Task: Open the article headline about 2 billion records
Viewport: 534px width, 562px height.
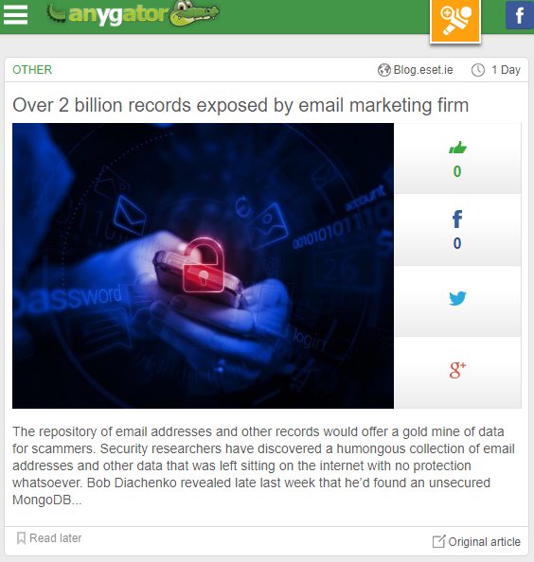Action: 240,105
